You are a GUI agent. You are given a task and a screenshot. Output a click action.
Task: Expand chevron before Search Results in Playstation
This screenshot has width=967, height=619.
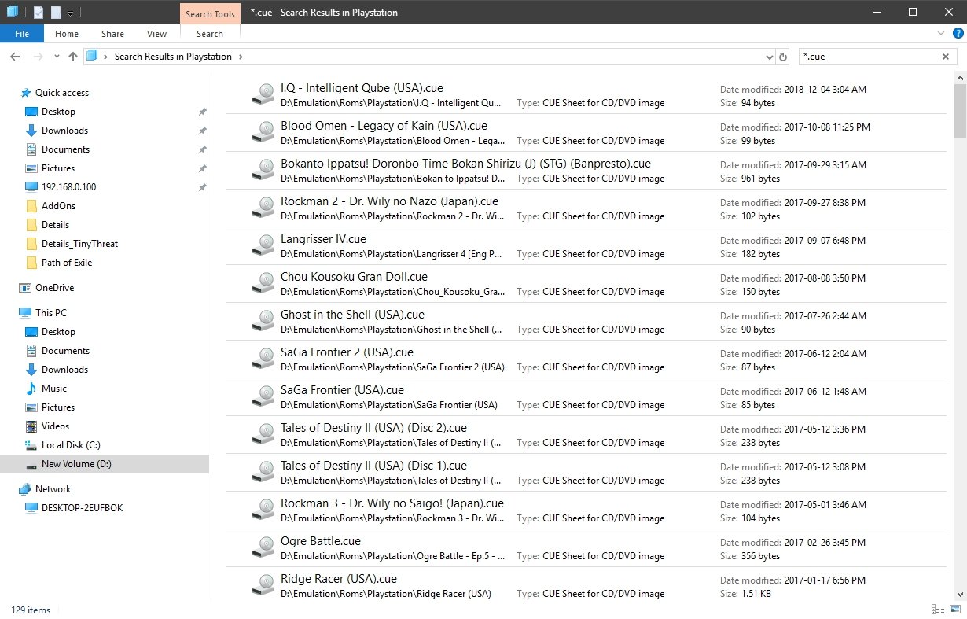coord(107,57)
